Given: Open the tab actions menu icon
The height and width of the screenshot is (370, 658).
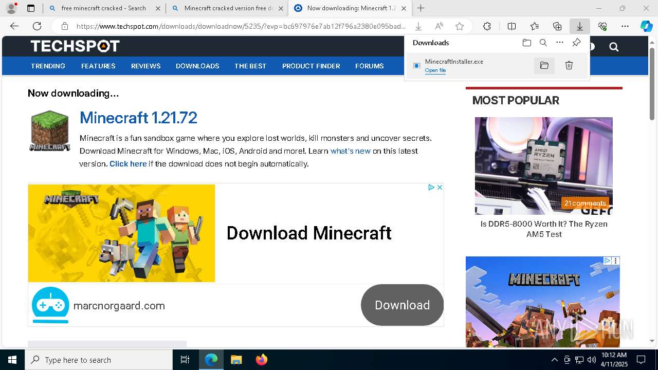Looking at the screenshot, I should click(x=31, y=8).
